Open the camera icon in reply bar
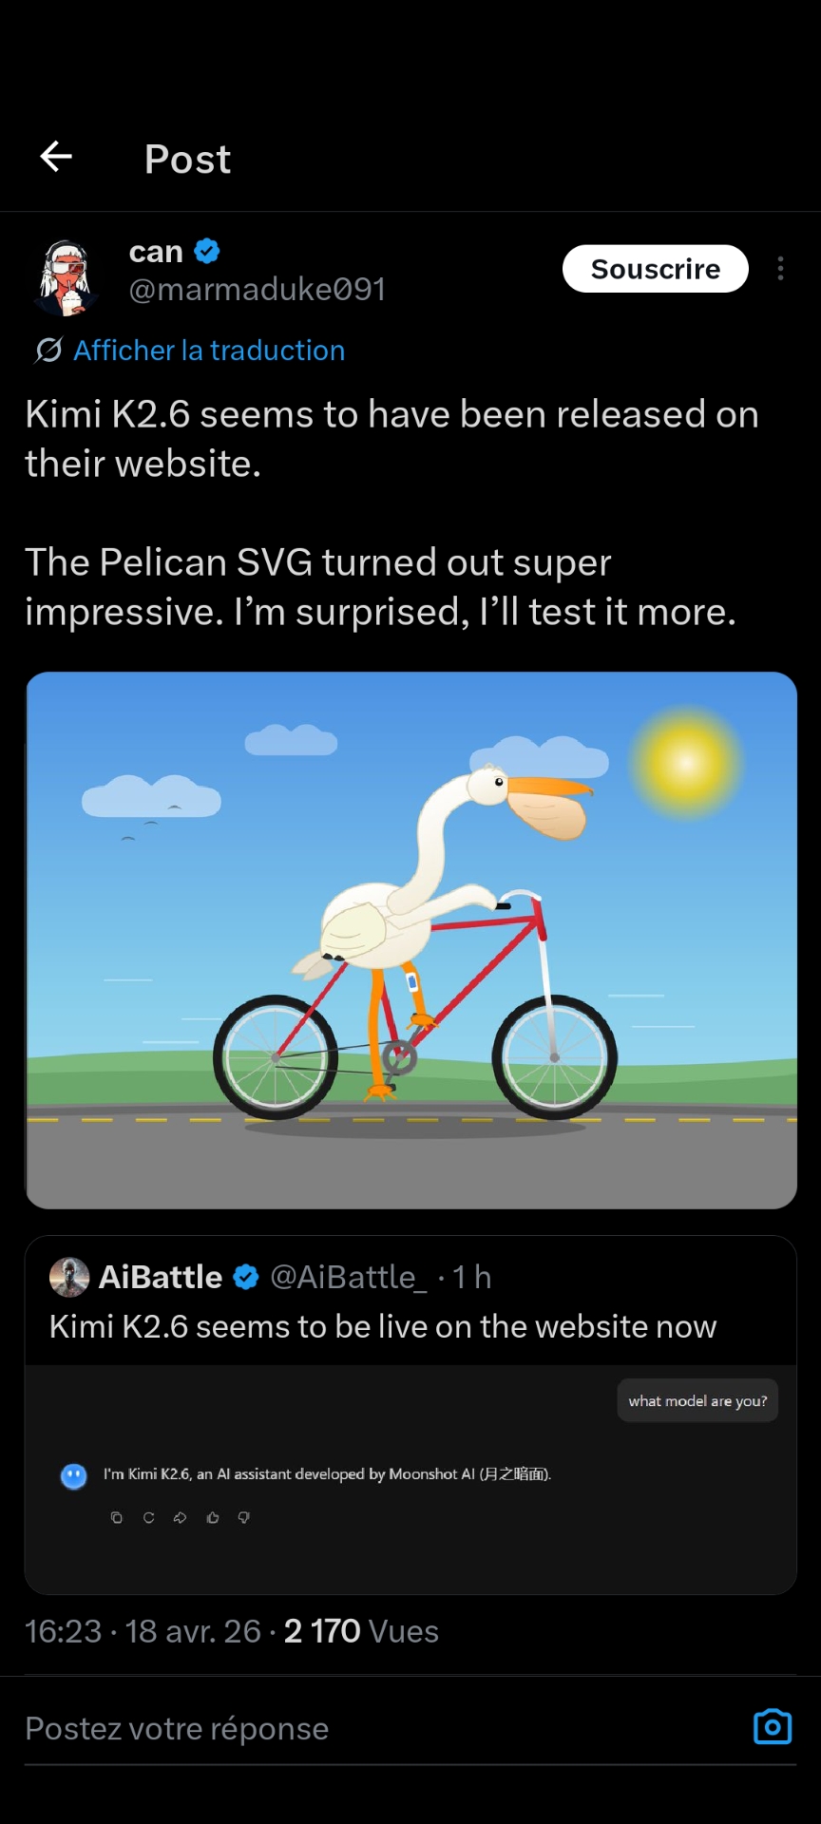The width and height of the screenshot is (821, 1824). click(772, 1727)
